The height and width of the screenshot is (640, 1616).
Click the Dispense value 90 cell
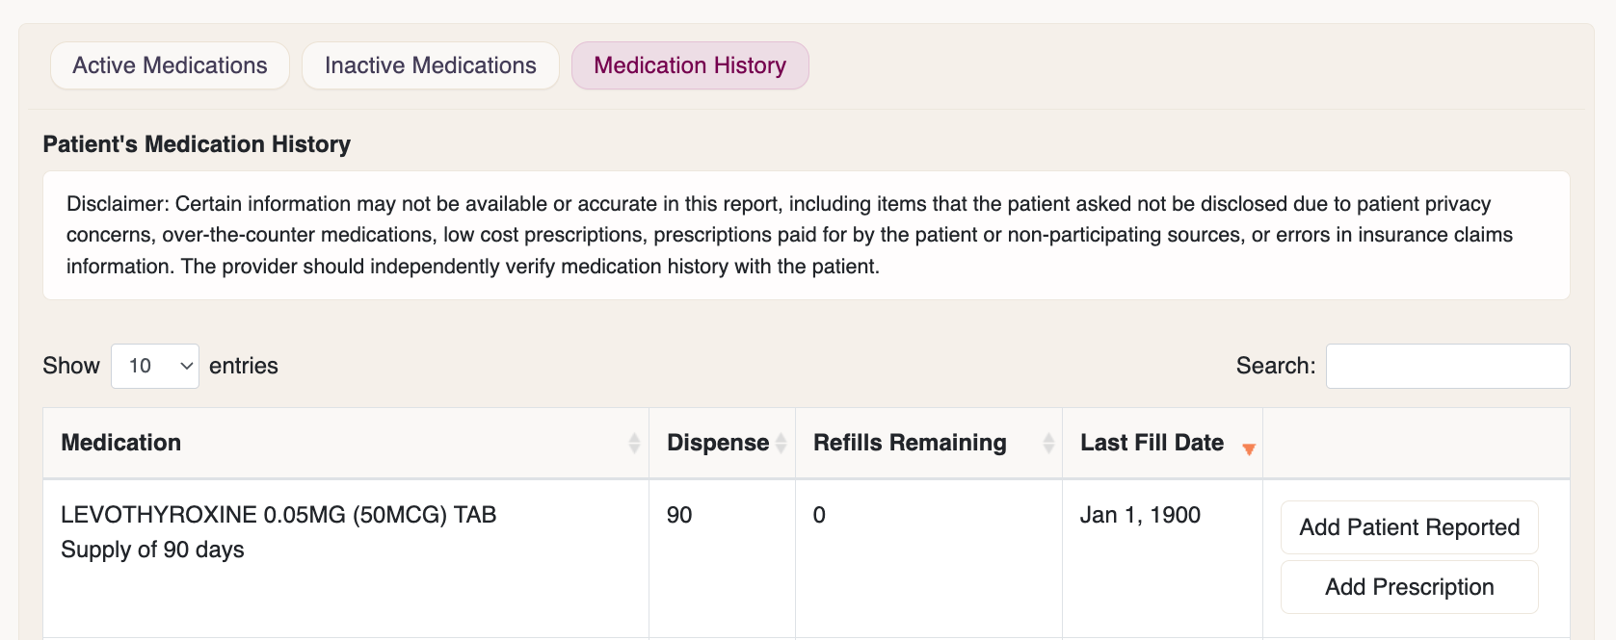pyautogui.click(x=679, y=515)
